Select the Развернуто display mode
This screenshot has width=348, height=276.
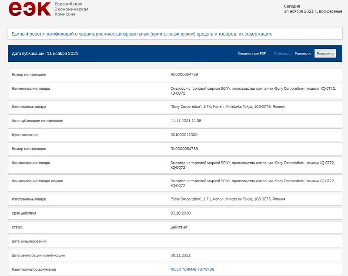click(x=325, y=54)
